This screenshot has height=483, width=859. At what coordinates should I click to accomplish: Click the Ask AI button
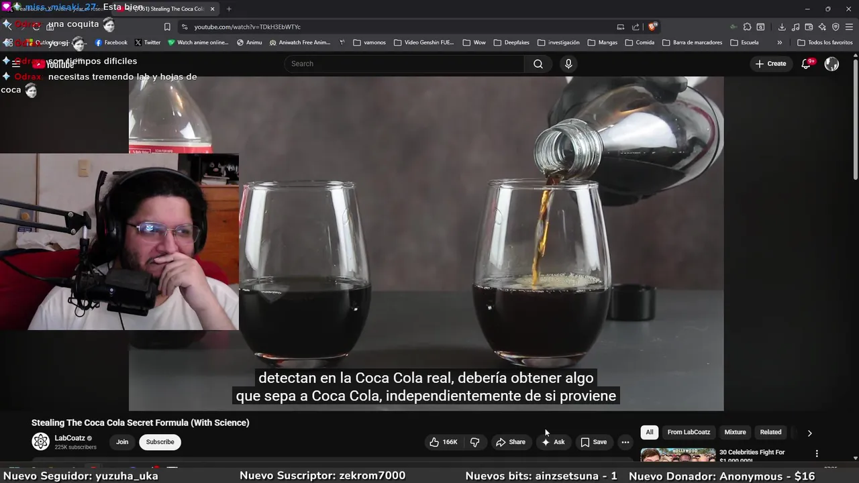tap(554, 442)
